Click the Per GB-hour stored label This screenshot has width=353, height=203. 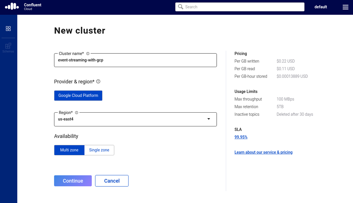coord(251,77)
